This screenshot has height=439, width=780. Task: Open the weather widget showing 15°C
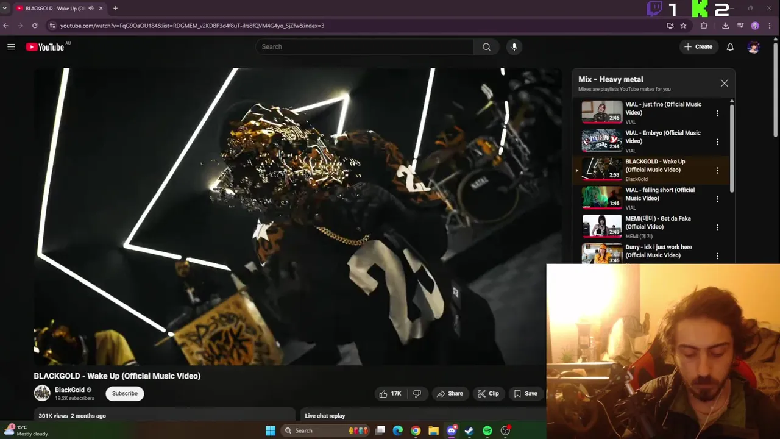26,430
